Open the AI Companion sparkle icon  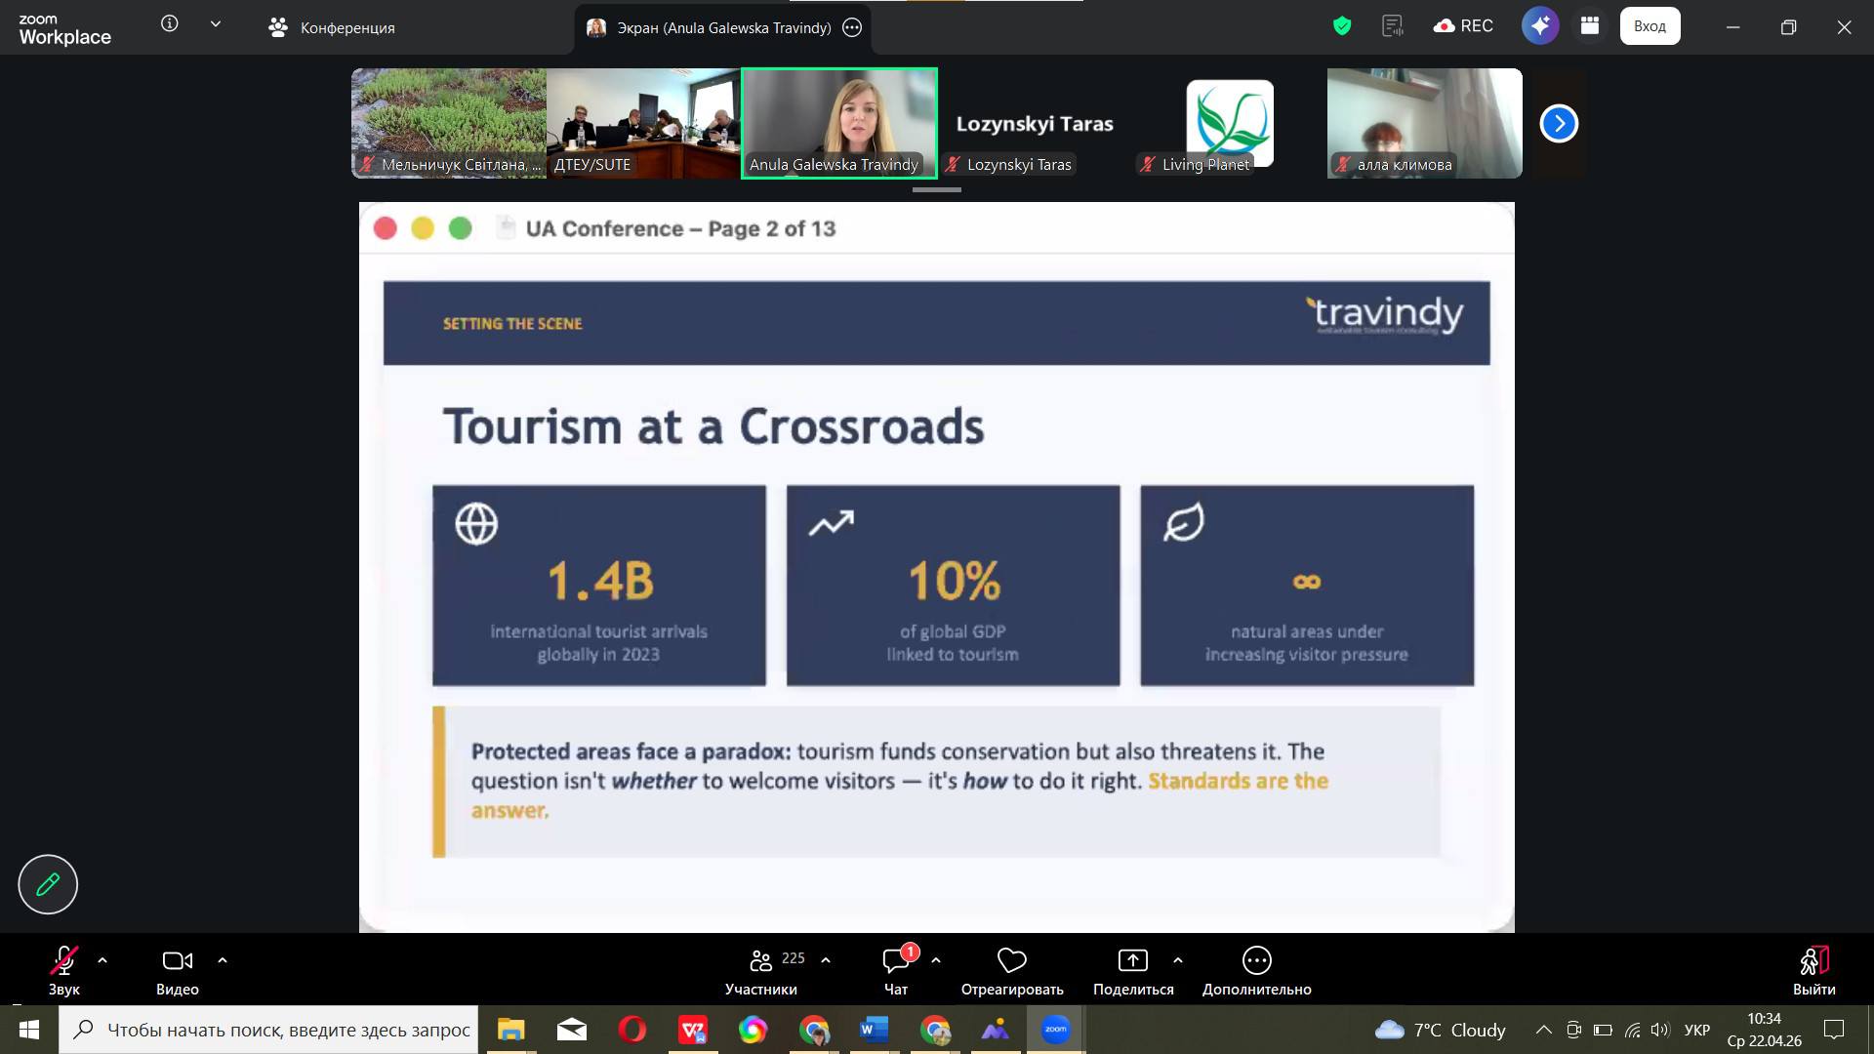pyautogui.click(x=1539, y=26)
